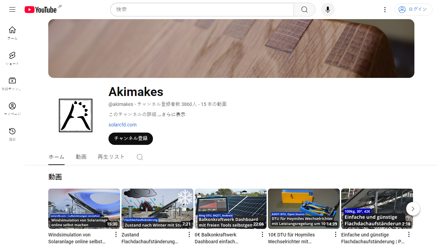Screen dimensions: 438x246
Task: Play the Einfache und günstige thumbnail
Action: click(377, 209)
